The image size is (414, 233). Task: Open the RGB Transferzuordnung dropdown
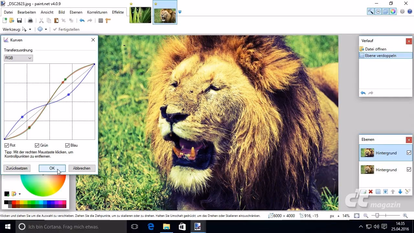point(18,58)
